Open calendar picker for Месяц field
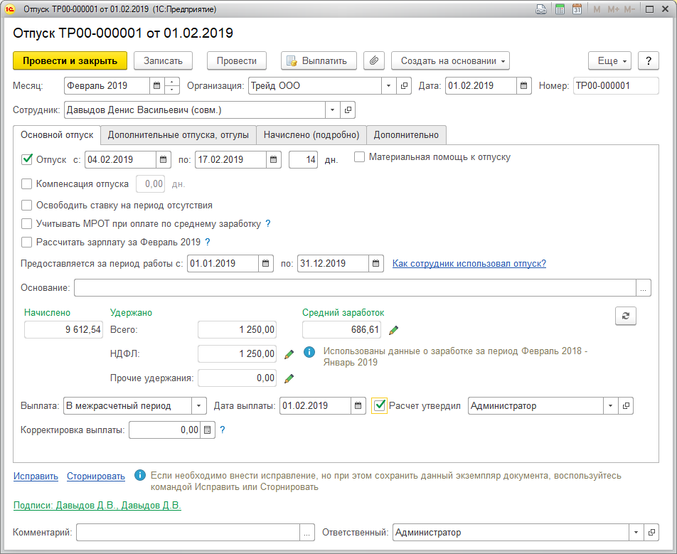Image resolution: width=677 pixels, height=554 pixels. click(156, 85)
